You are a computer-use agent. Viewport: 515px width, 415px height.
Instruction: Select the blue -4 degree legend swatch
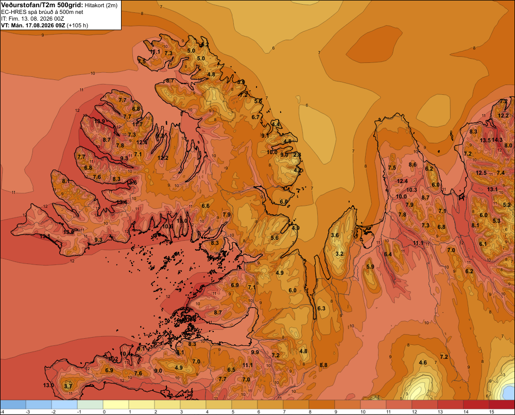(x=13, y=405)
